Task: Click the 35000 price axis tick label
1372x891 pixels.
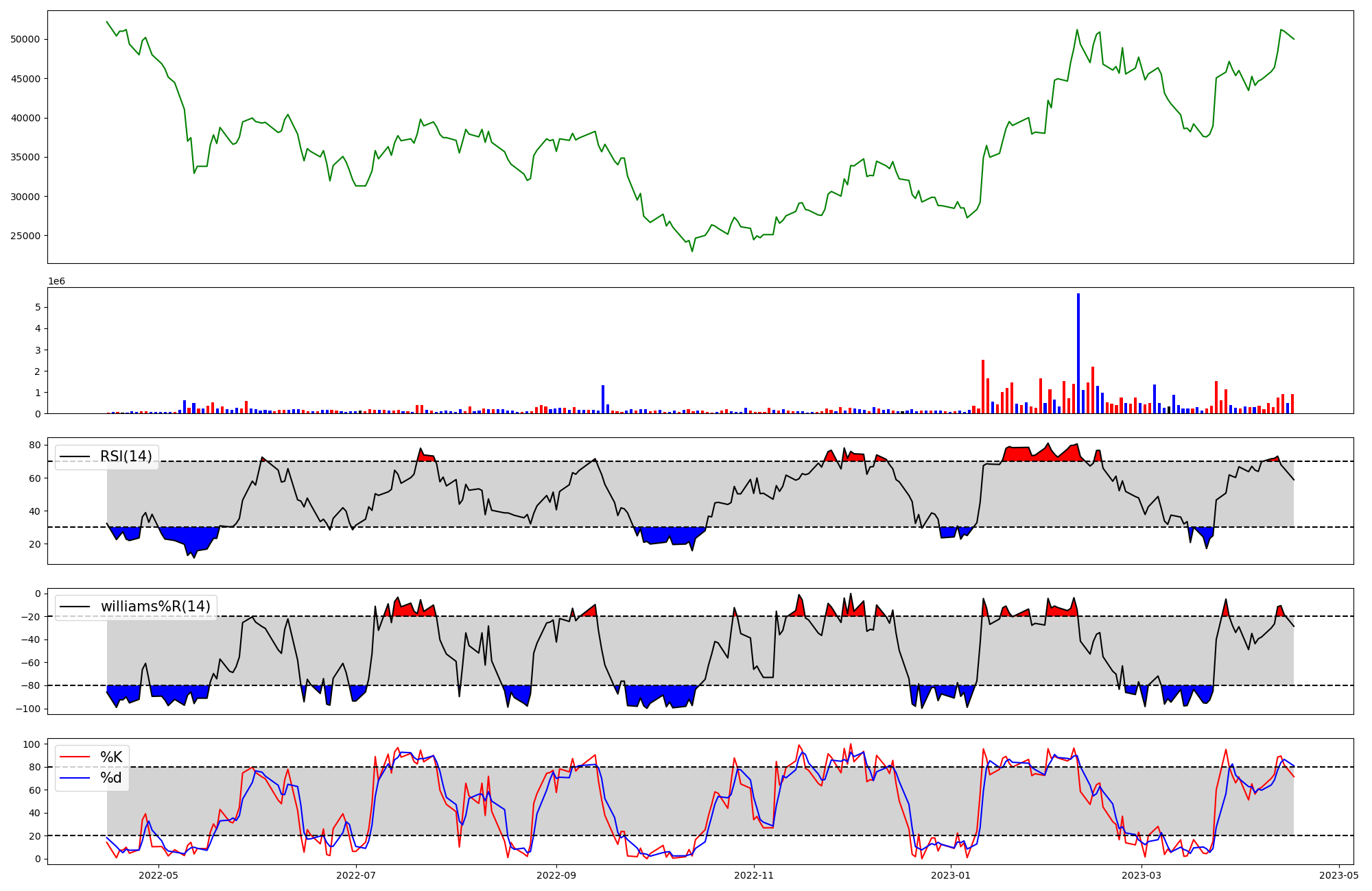Action: [x=25, y=157]
